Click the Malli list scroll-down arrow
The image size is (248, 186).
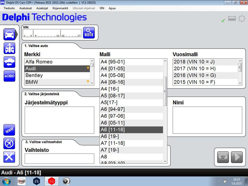pos(165,161)
